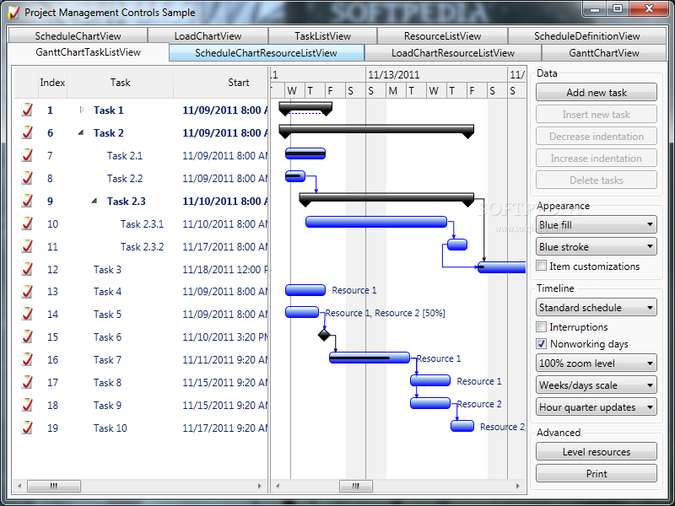The width and height of the screenshot is (675, 506).
Task: Click the Index column header
Action: (52, 83)
